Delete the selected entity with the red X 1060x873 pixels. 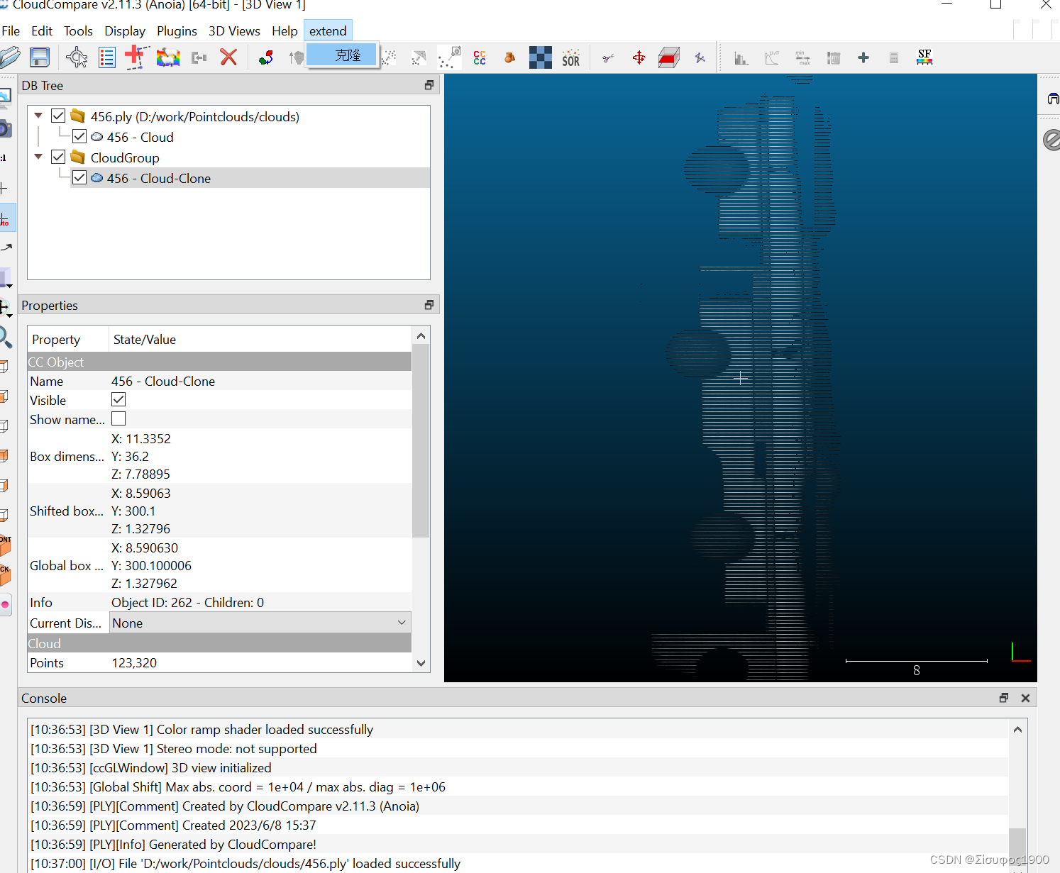[228, 57]
